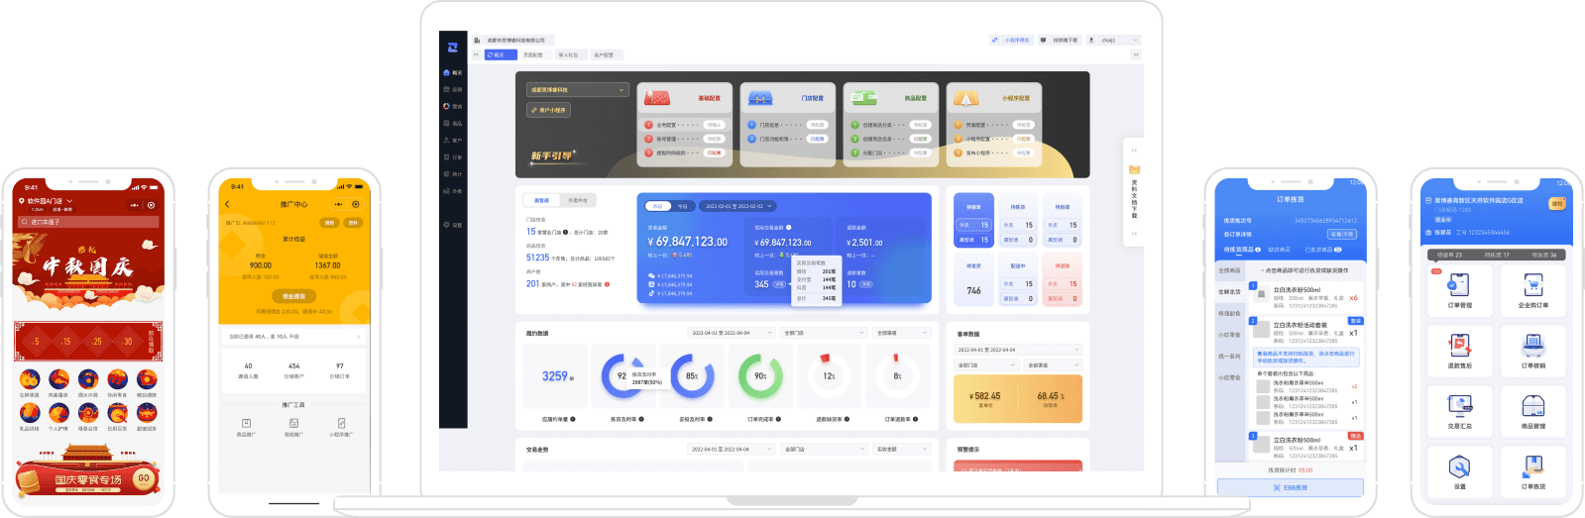Click 已配置 status next to 门店功能权限
Screen dimensions: 1585x518
coord(817,139)
